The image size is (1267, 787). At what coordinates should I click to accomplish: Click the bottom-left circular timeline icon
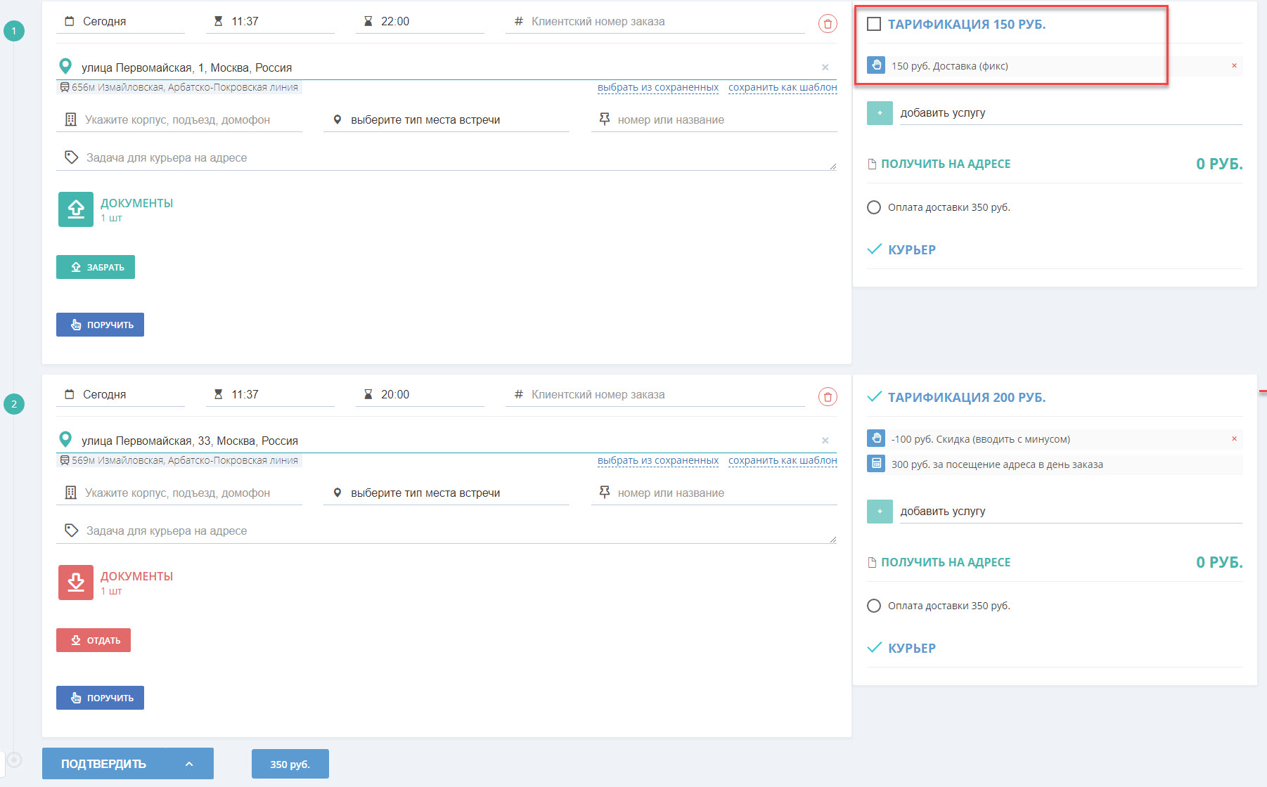(x=14, y=760)
